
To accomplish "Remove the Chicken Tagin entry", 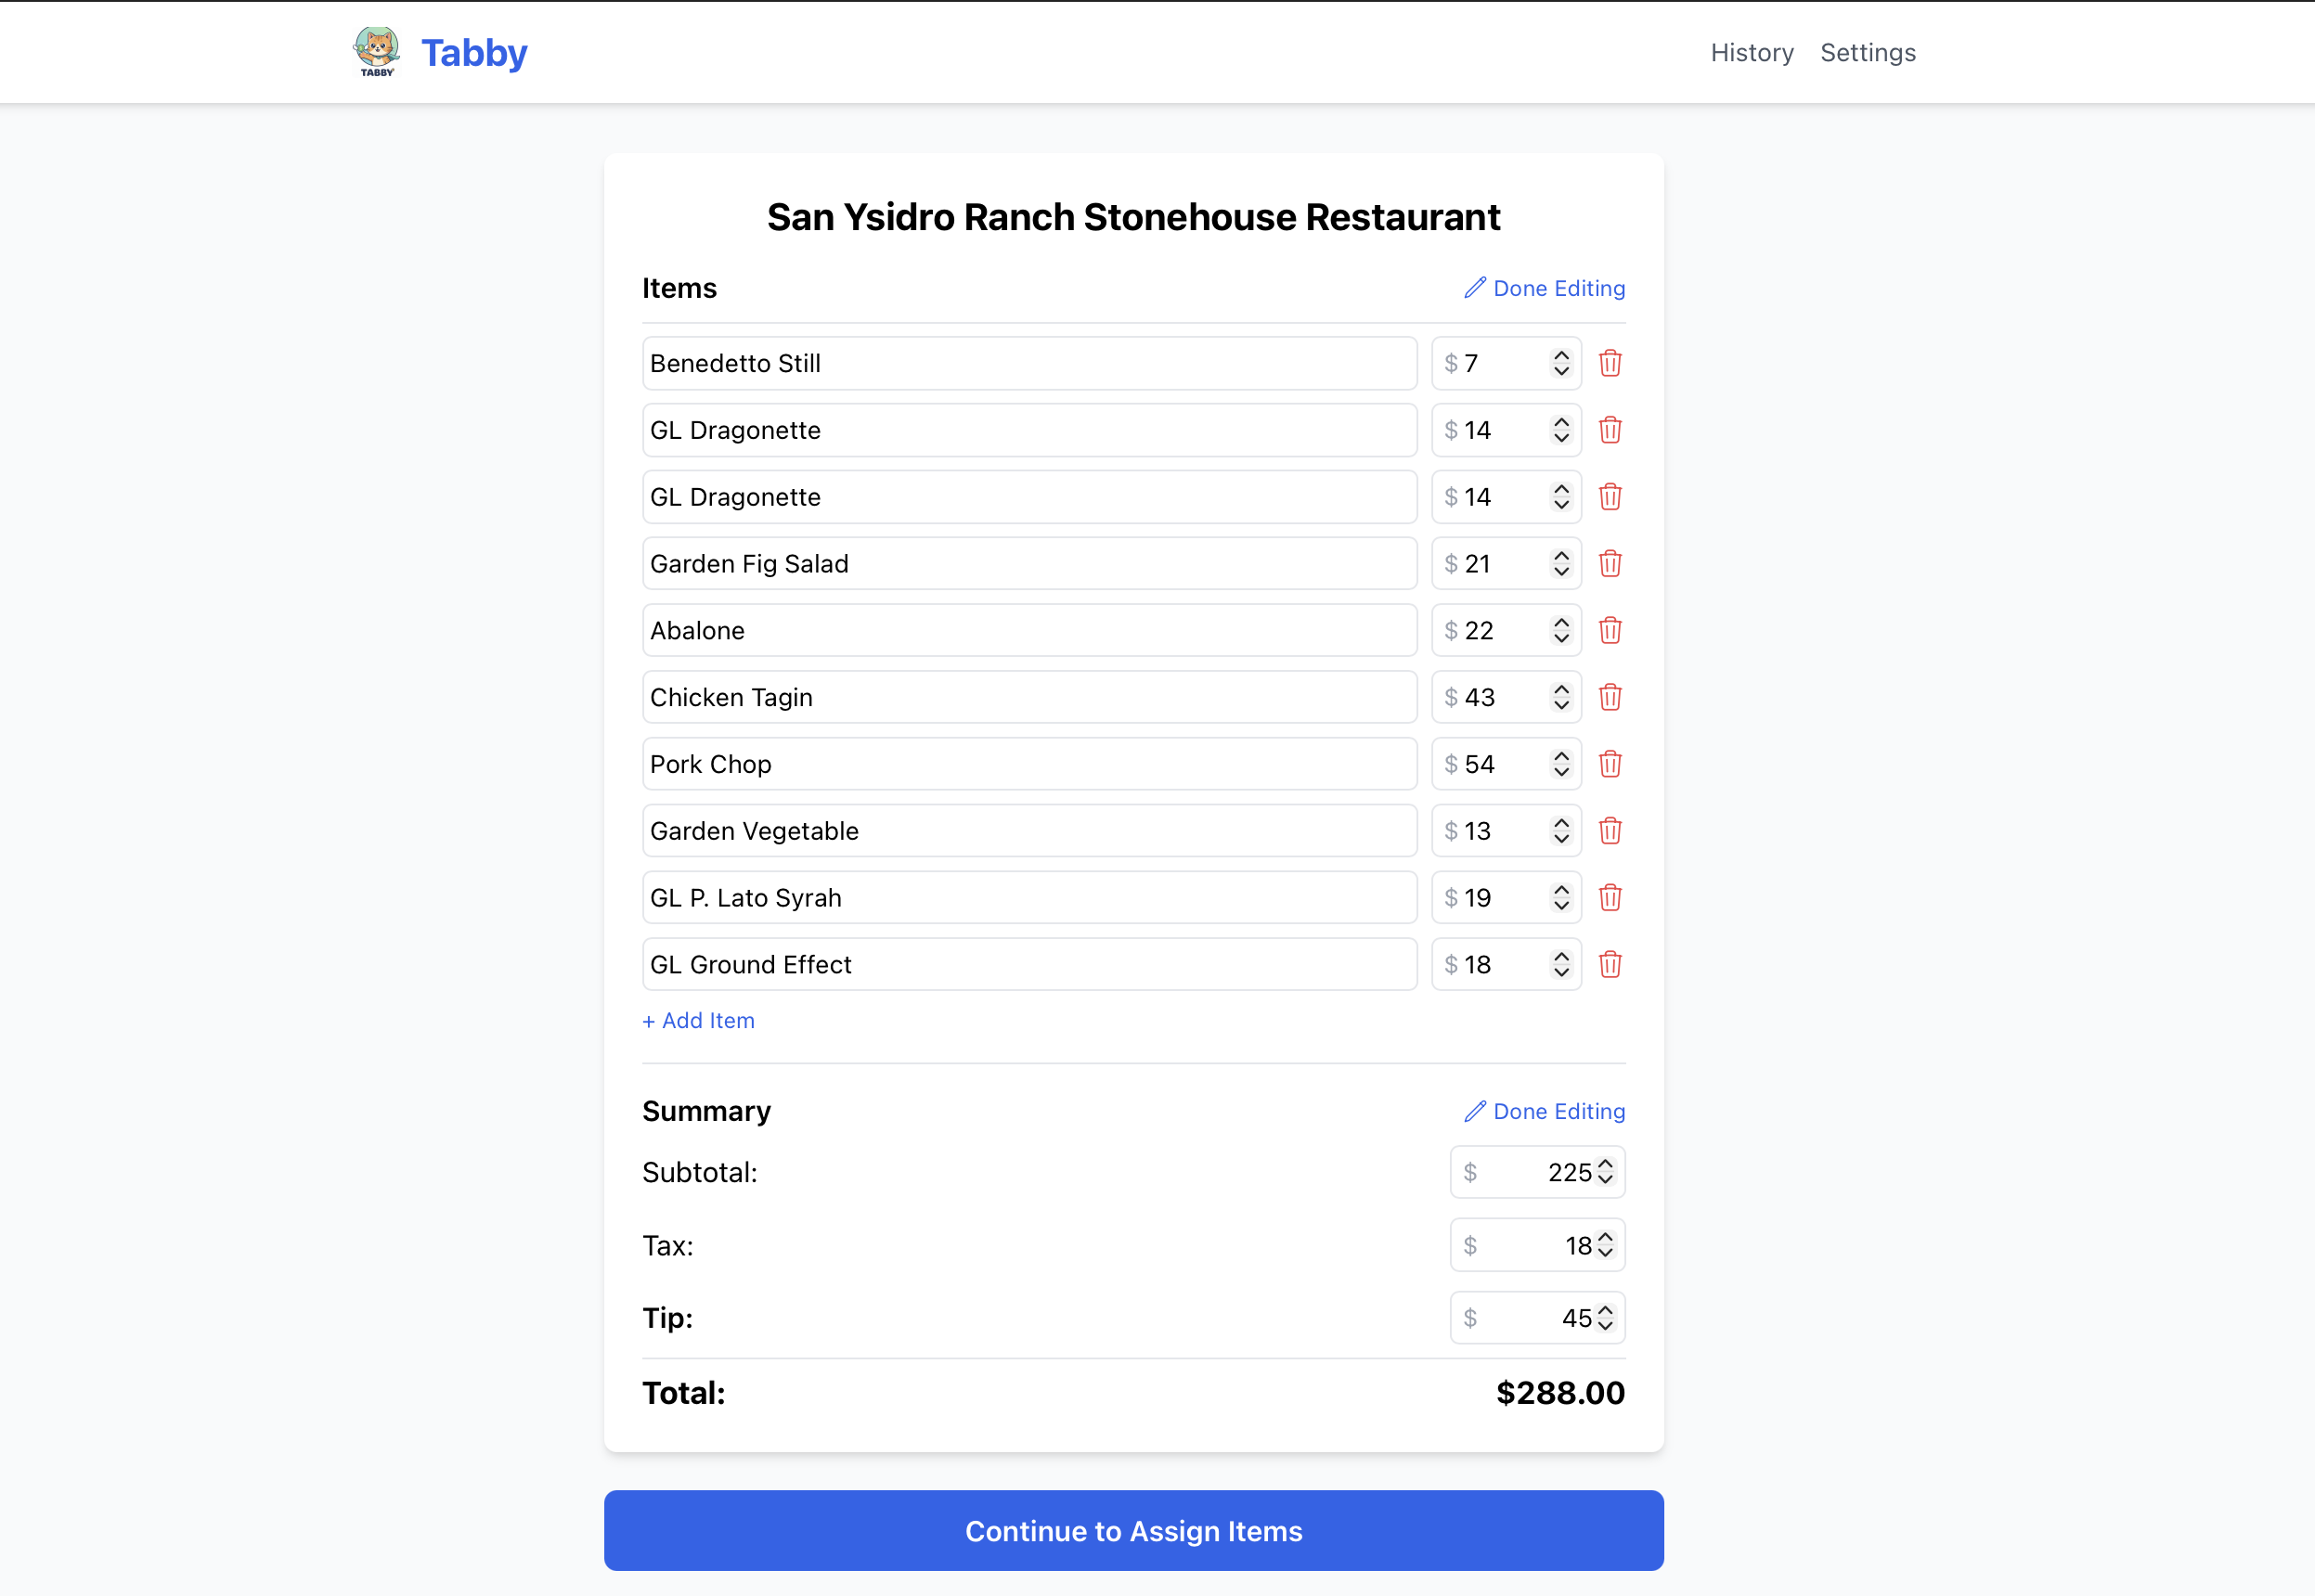I will [1610, 697].
